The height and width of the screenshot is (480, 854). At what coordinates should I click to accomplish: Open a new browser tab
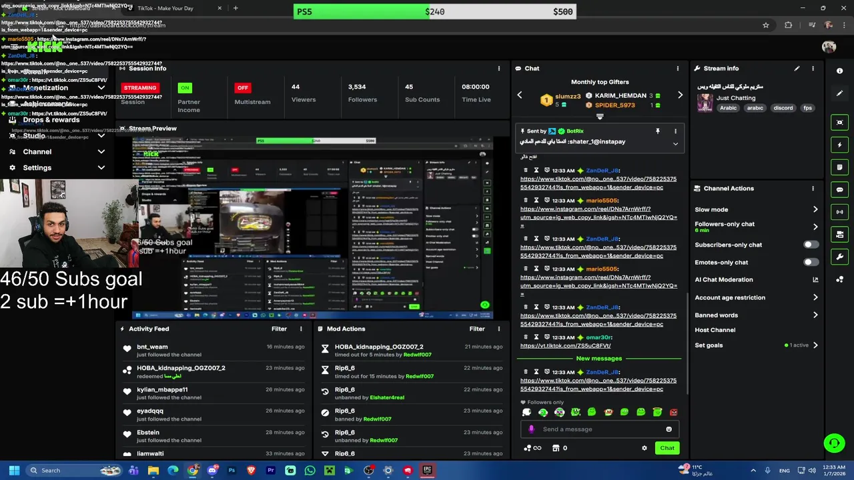tap(236, 8)
